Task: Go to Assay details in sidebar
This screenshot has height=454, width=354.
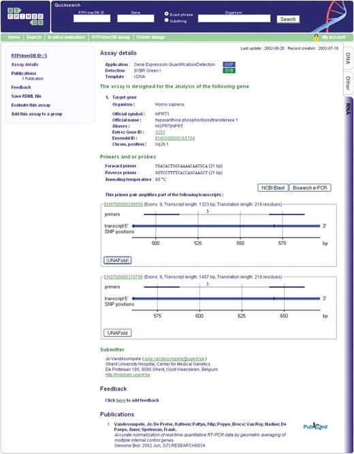Action: [25, 65]
